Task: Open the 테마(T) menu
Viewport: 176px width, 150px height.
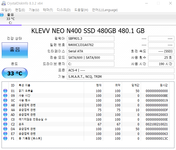Action: [x=48, y=10]
